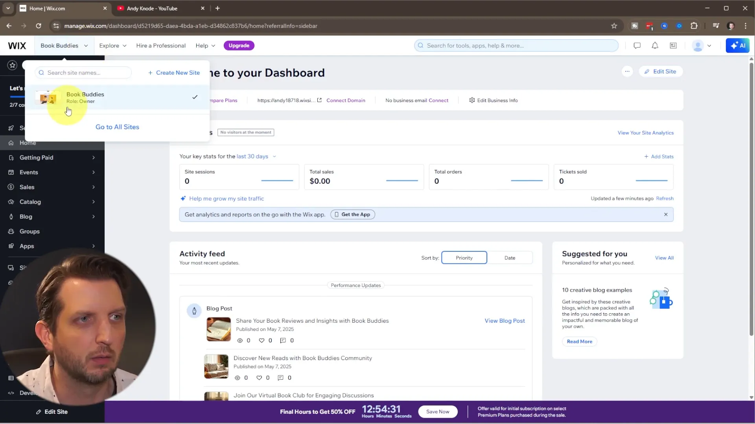The width and height of the screenshot is (755, 424).
Task: Select the Priority sort toggle
Action: point(464,258)
